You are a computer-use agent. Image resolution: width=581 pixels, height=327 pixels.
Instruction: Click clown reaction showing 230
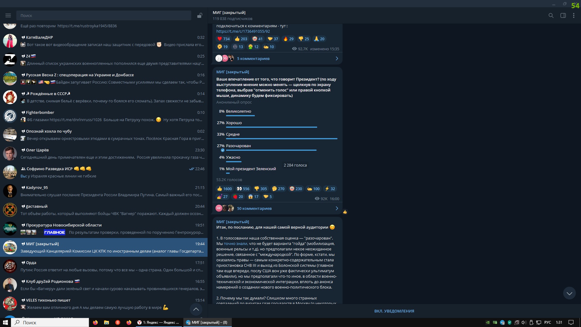click(x=296, y=189)
